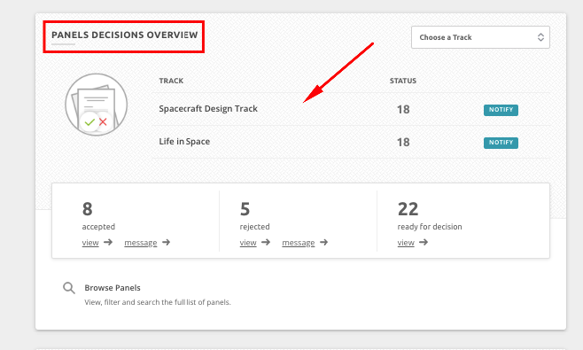Click the Panels Decisions Overview heading
This screenshot has height=350, width=583.
point(124,35)
